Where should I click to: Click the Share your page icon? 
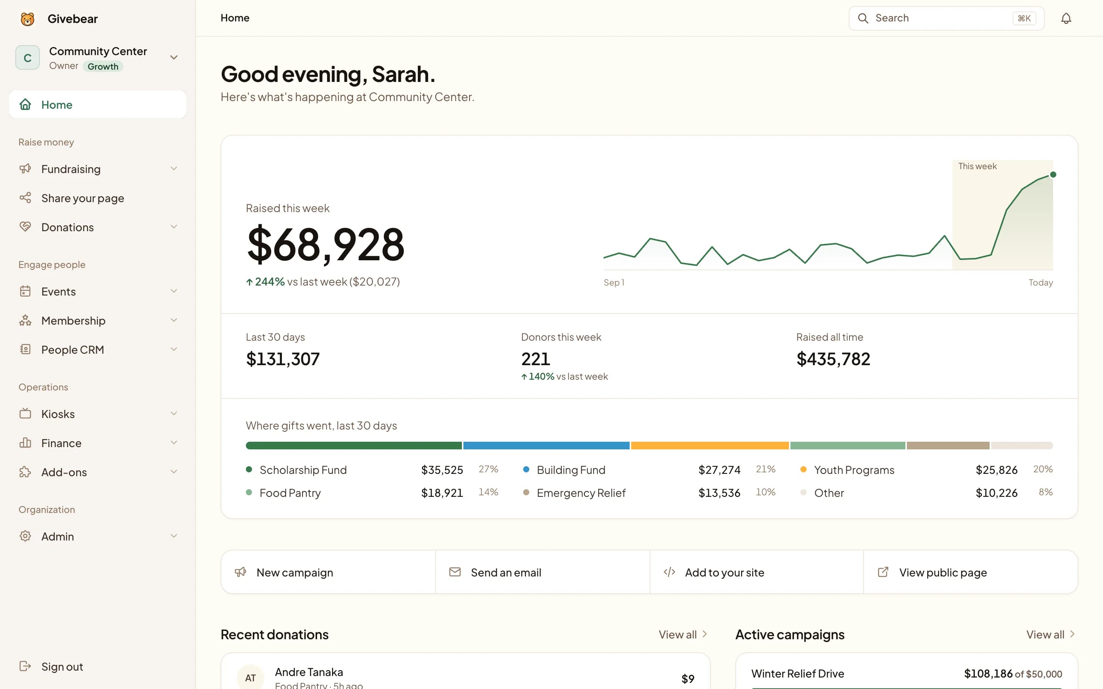(25, 198)
